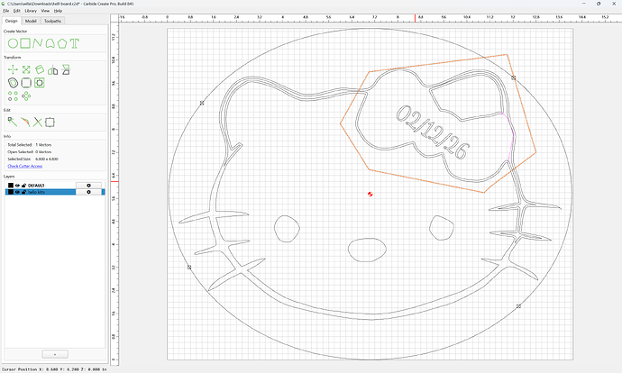622x373 pixels.
Task: Activate the Resize/Scale transform tool
Action: [x=26, y=69]
